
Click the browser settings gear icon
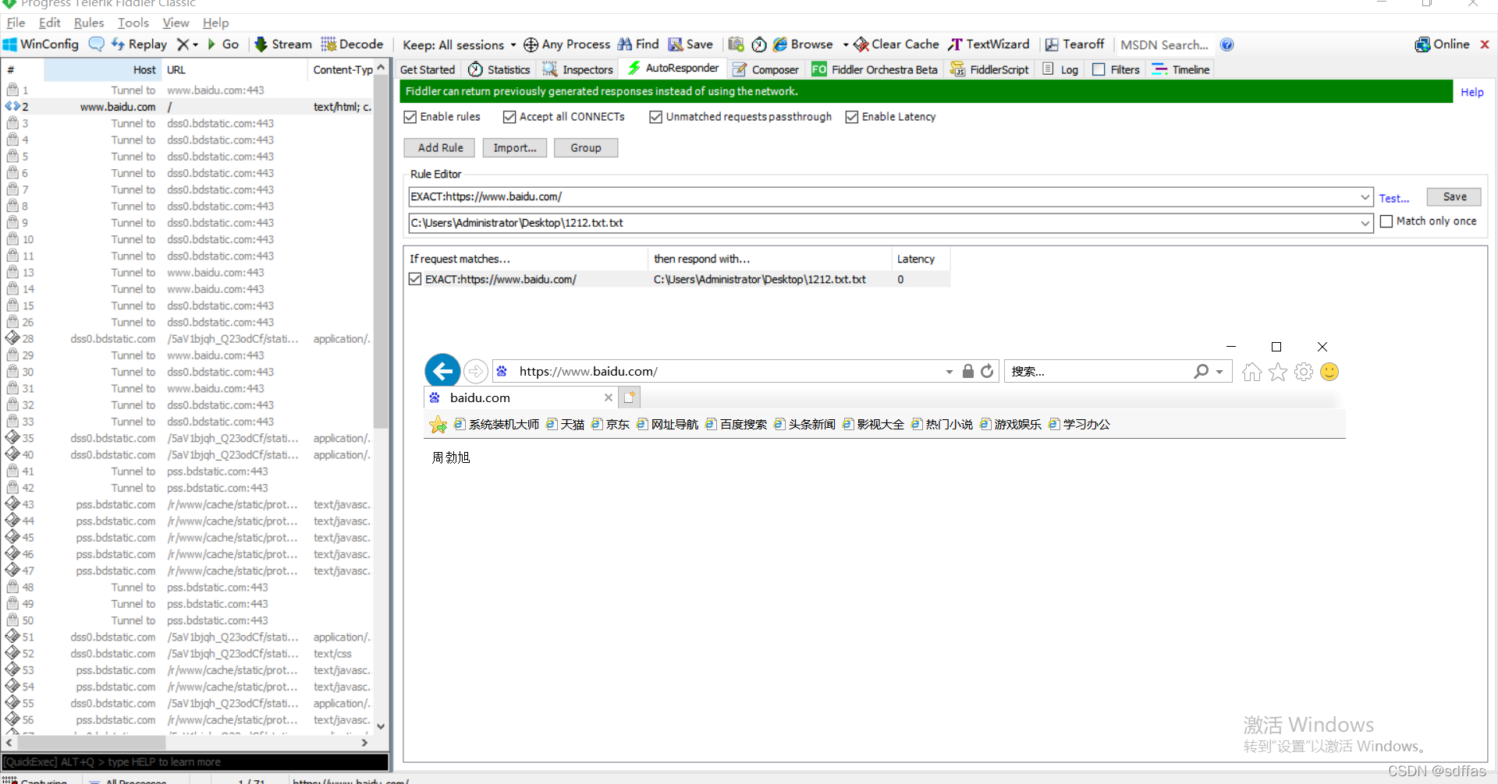click(x=1304, y=373)
